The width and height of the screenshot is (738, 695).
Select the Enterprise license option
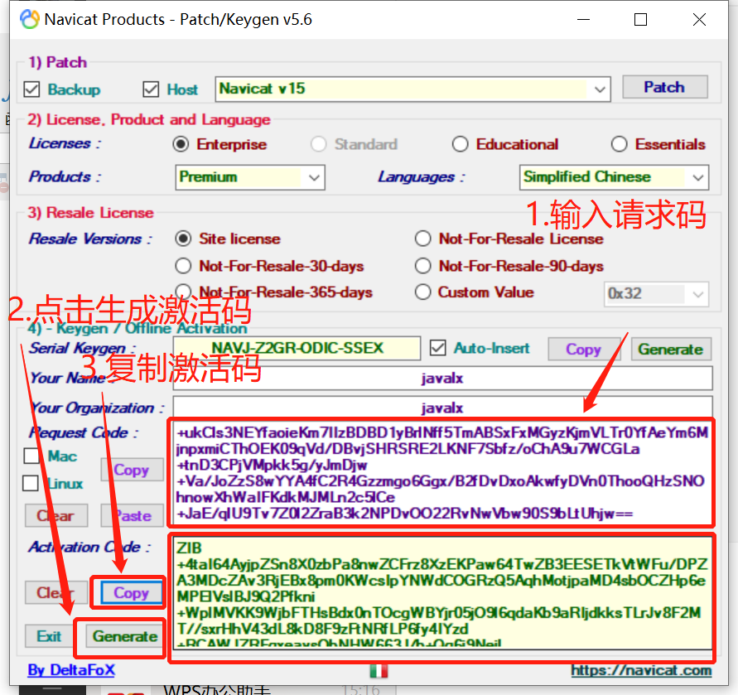(181, 144)
